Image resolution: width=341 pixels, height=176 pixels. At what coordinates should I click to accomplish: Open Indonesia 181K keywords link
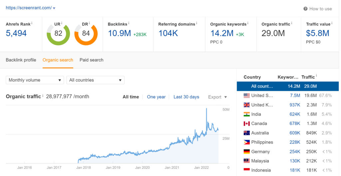[x=295, y=170]
